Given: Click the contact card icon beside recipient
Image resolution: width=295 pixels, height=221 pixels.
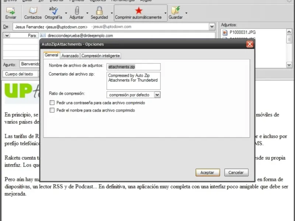Looking at the screenshot, I should click(x=43, y=35).
